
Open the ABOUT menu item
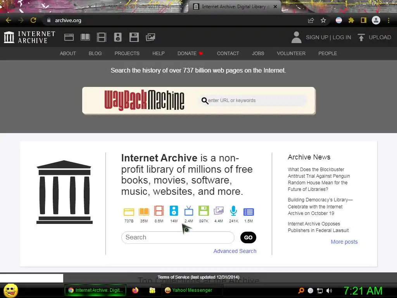67,54
